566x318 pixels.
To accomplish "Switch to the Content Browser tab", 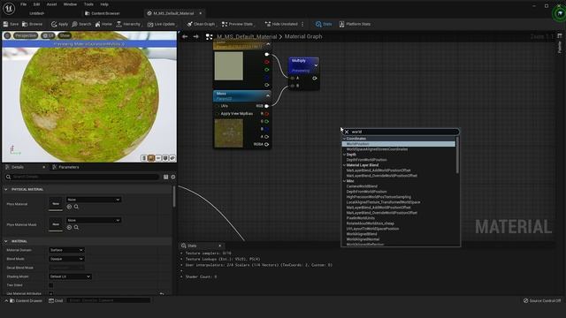I will [x=103, y=13].
